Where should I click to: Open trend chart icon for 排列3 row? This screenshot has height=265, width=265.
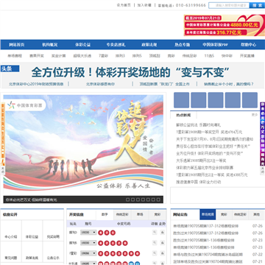click(x=163, y=232)
